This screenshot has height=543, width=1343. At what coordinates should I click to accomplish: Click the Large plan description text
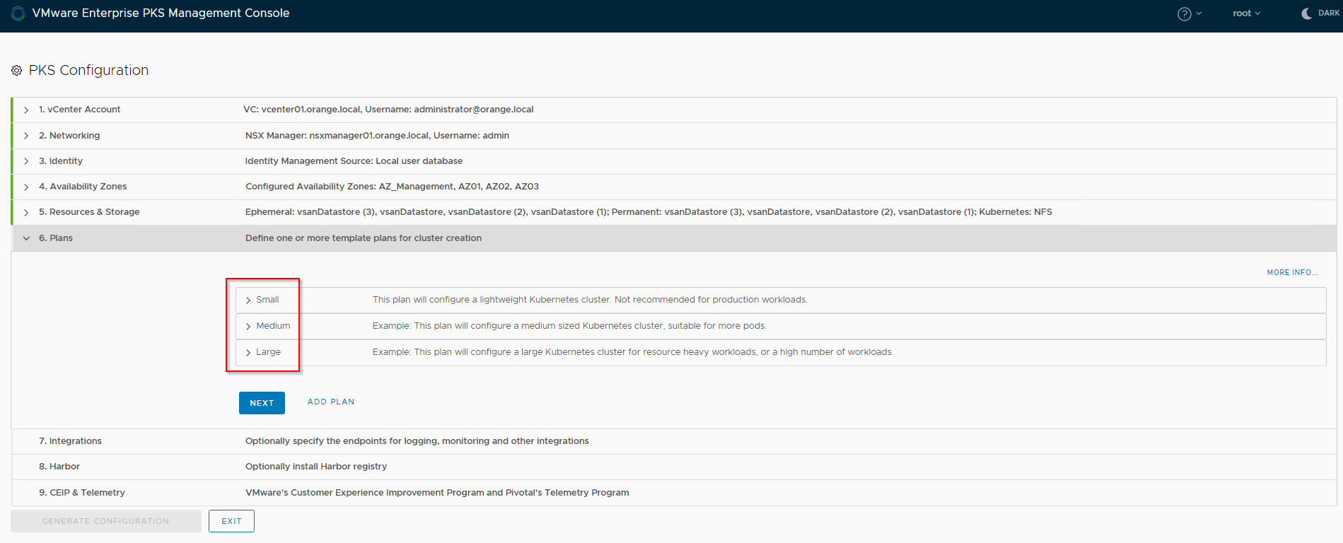(633, 352)
